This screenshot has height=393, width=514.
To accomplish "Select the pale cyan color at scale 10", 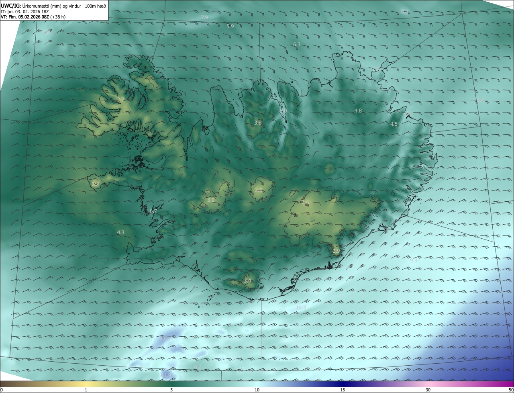I will pyautogui.click(x=257, y=384).
